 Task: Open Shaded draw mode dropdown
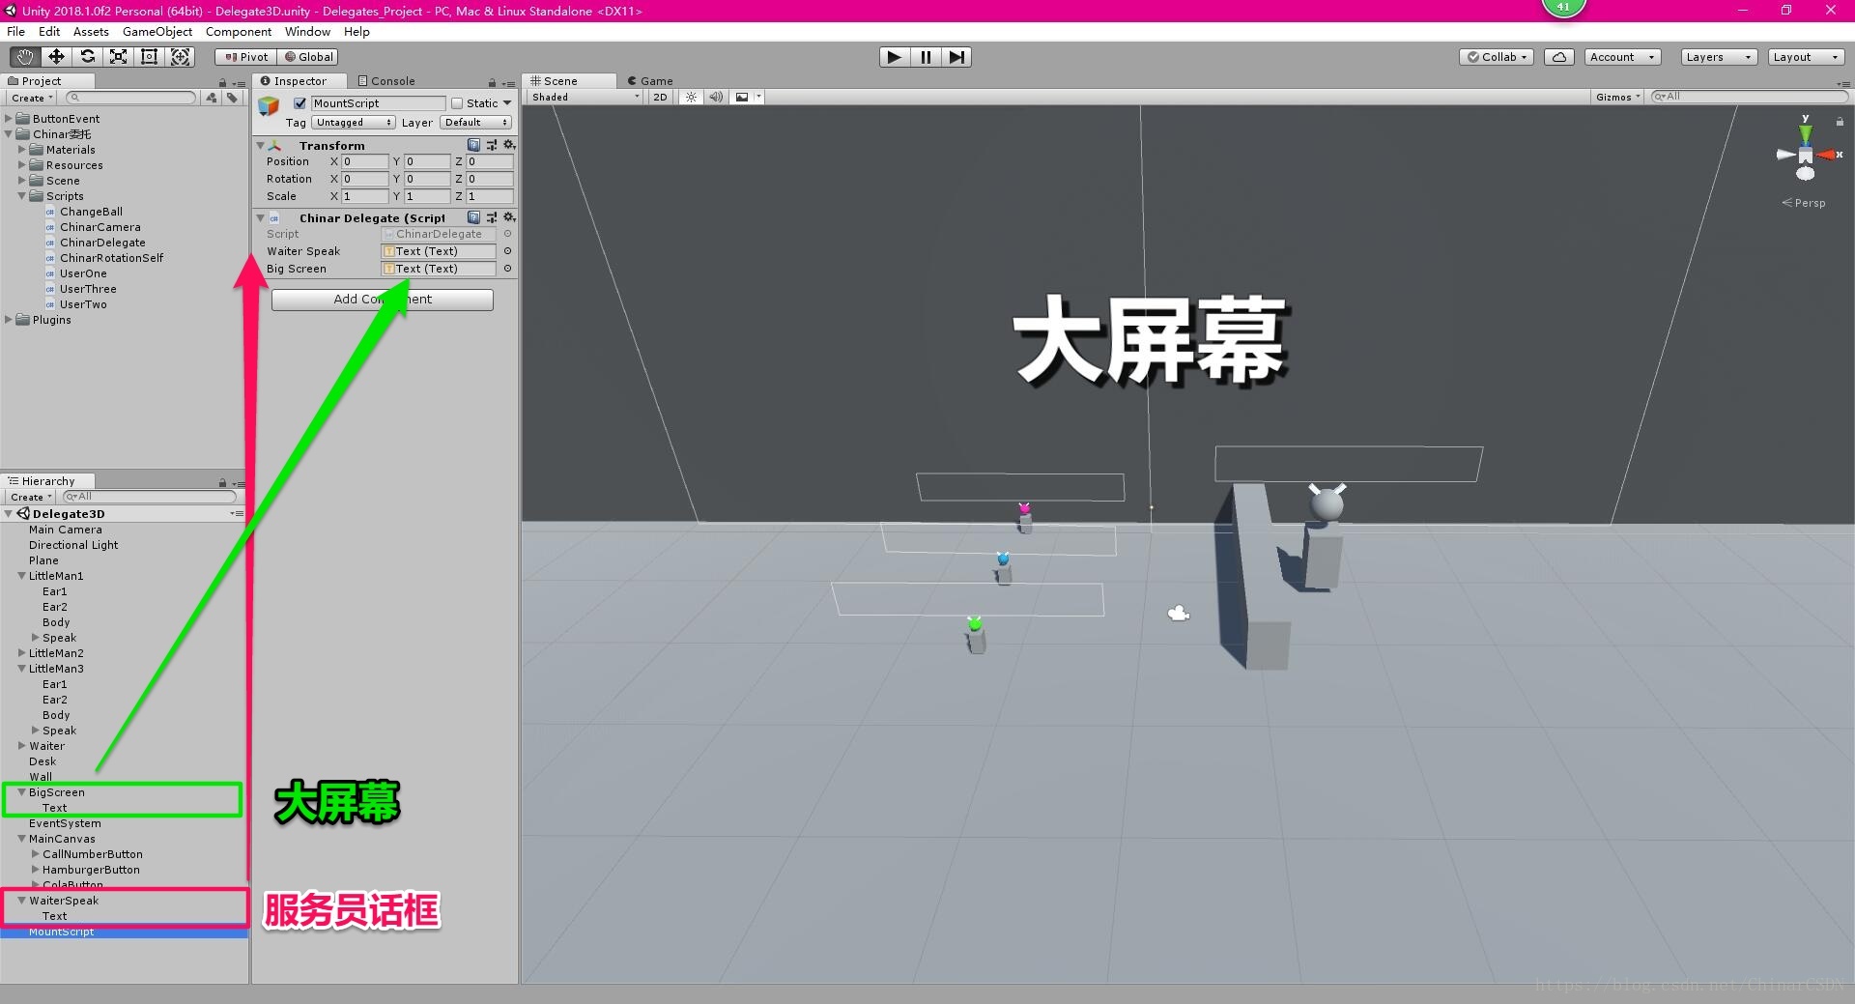tap(584, 97)
